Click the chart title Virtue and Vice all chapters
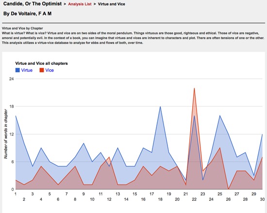267x213 pixels. [x=42, y=63]
